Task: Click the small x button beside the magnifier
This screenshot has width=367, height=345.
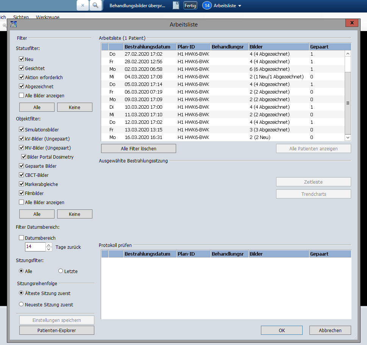Action: pos(83,6)
